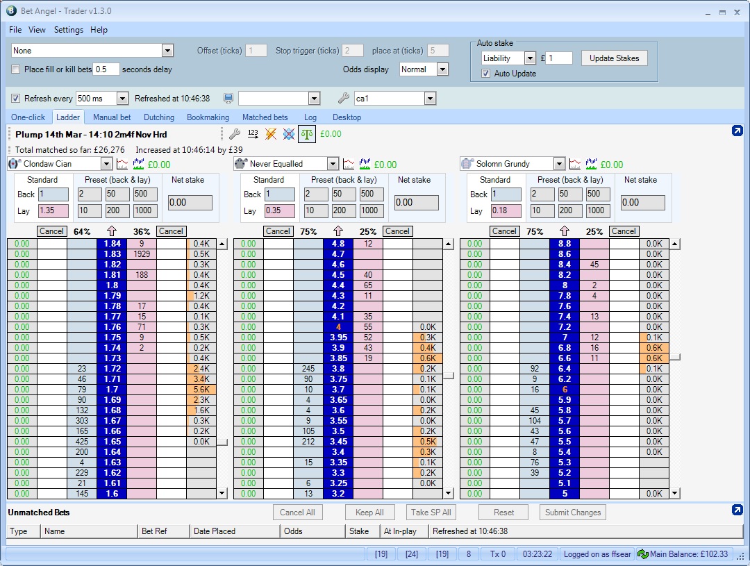Image resolution: width=750 pixels, height=566 pixels.
Task: Click the fill or kill seconds delay field
Action: pos(106,69)
